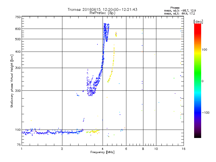
Task: Select the 'mean, sd,O: -98.7, 12.9' line
Action: [x=180, y=11]
